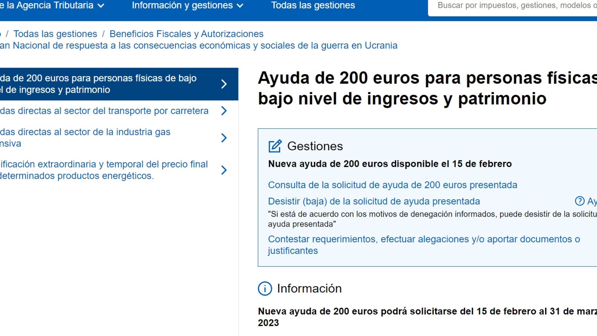The width and height of the screenshot is (597, 336).
Task: Click chevron arrow beside transporte por carretera
Action: (x=224, y=111)
